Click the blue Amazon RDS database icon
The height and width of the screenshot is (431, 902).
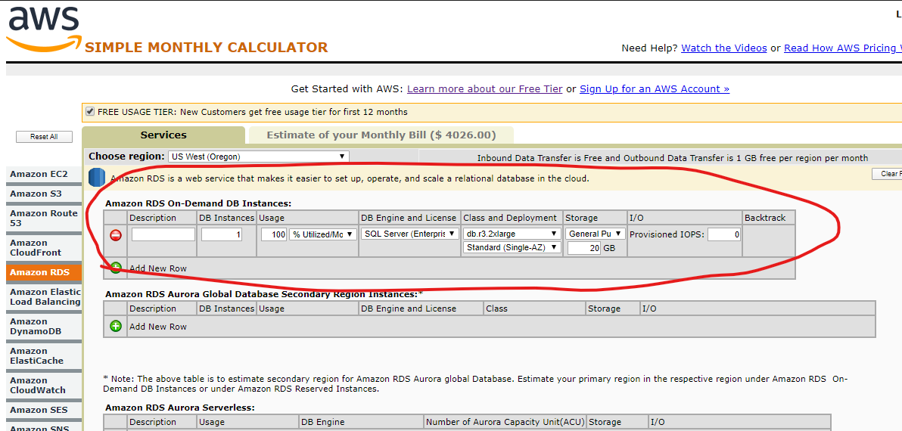(x=97, y=178)
